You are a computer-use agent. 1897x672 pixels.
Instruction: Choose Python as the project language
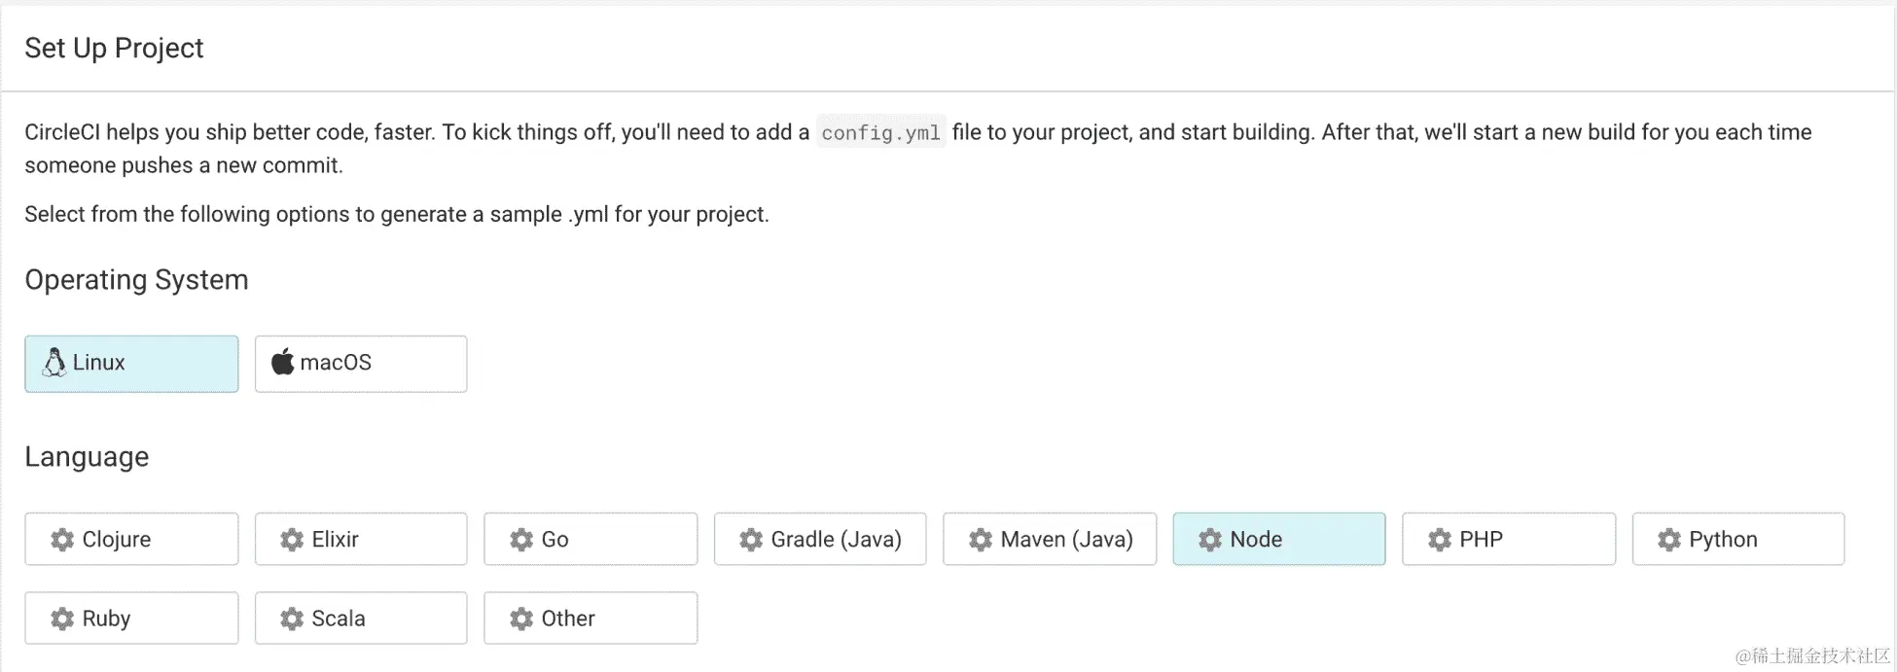point(1737,539)
